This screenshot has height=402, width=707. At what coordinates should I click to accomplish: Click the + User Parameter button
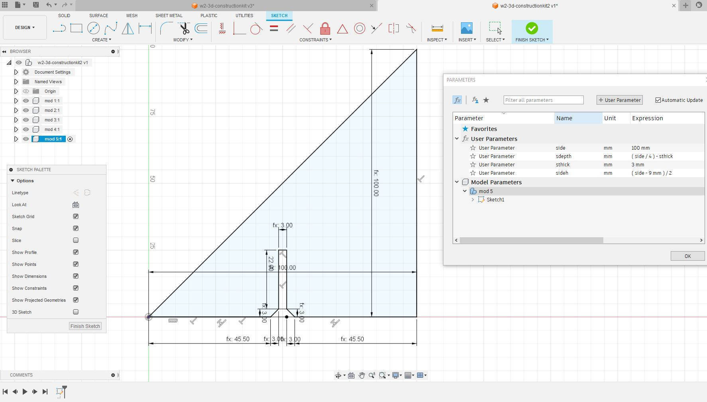click(619, 100)
